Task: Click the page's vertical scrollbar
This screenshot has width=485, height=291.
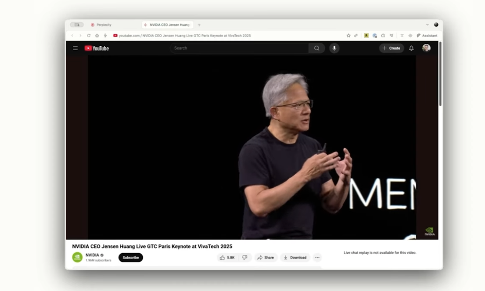Action: 440,75
